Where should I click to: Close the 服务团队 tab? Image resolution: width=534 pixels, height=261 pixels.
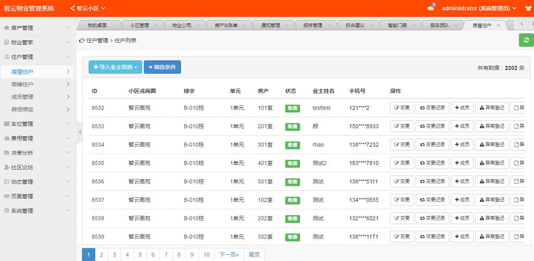456,25
